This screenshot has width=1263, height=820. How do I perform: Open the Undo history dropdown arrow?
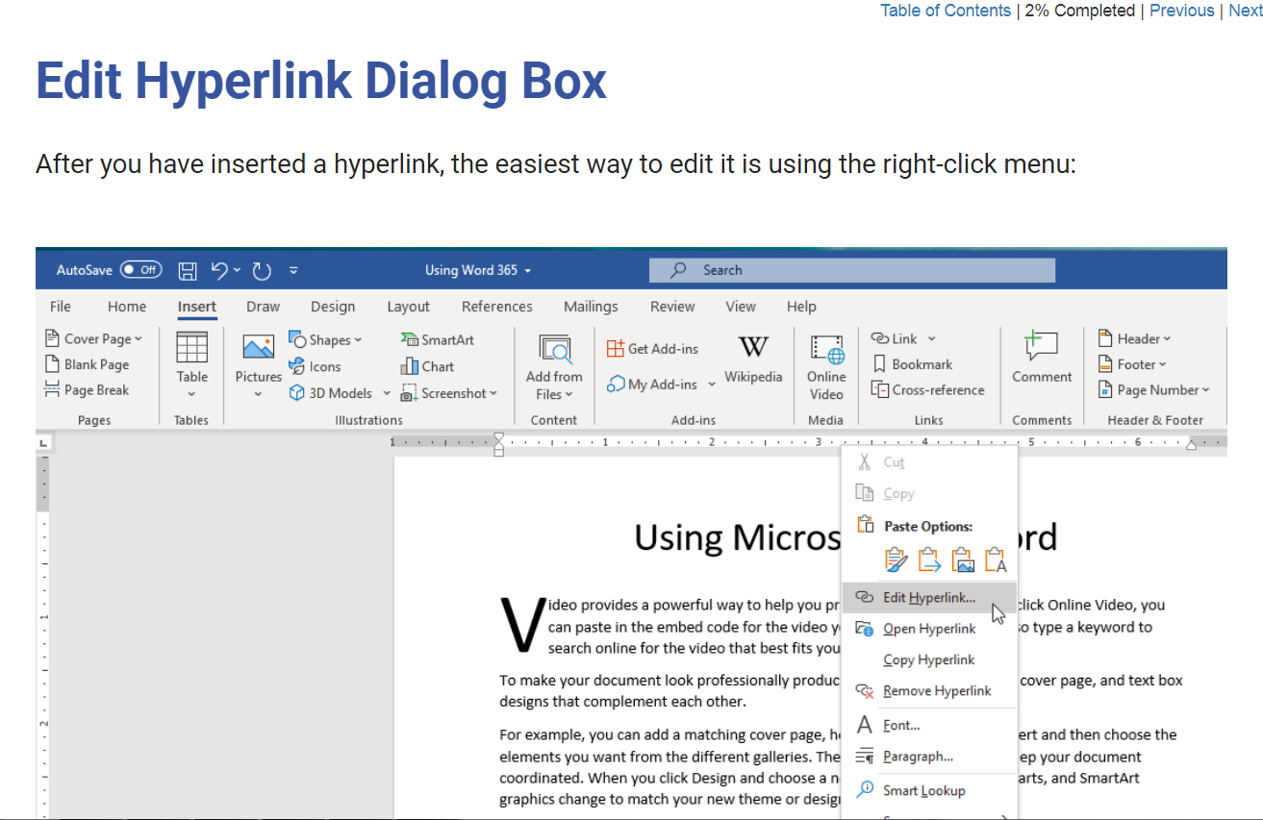click(237, 270)
